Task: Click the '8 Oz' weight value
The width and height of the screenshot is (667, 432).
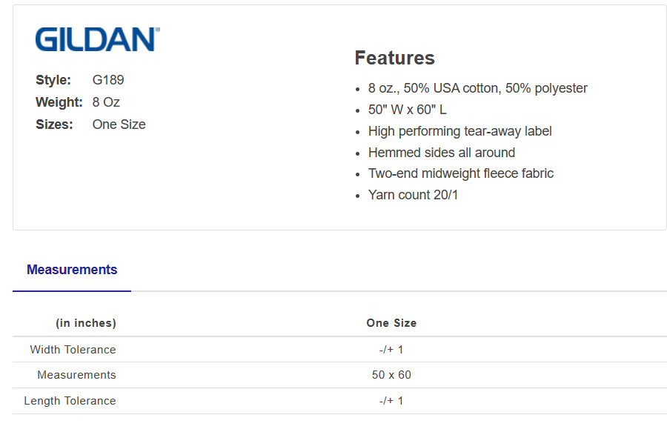Action: click(106, 102)
